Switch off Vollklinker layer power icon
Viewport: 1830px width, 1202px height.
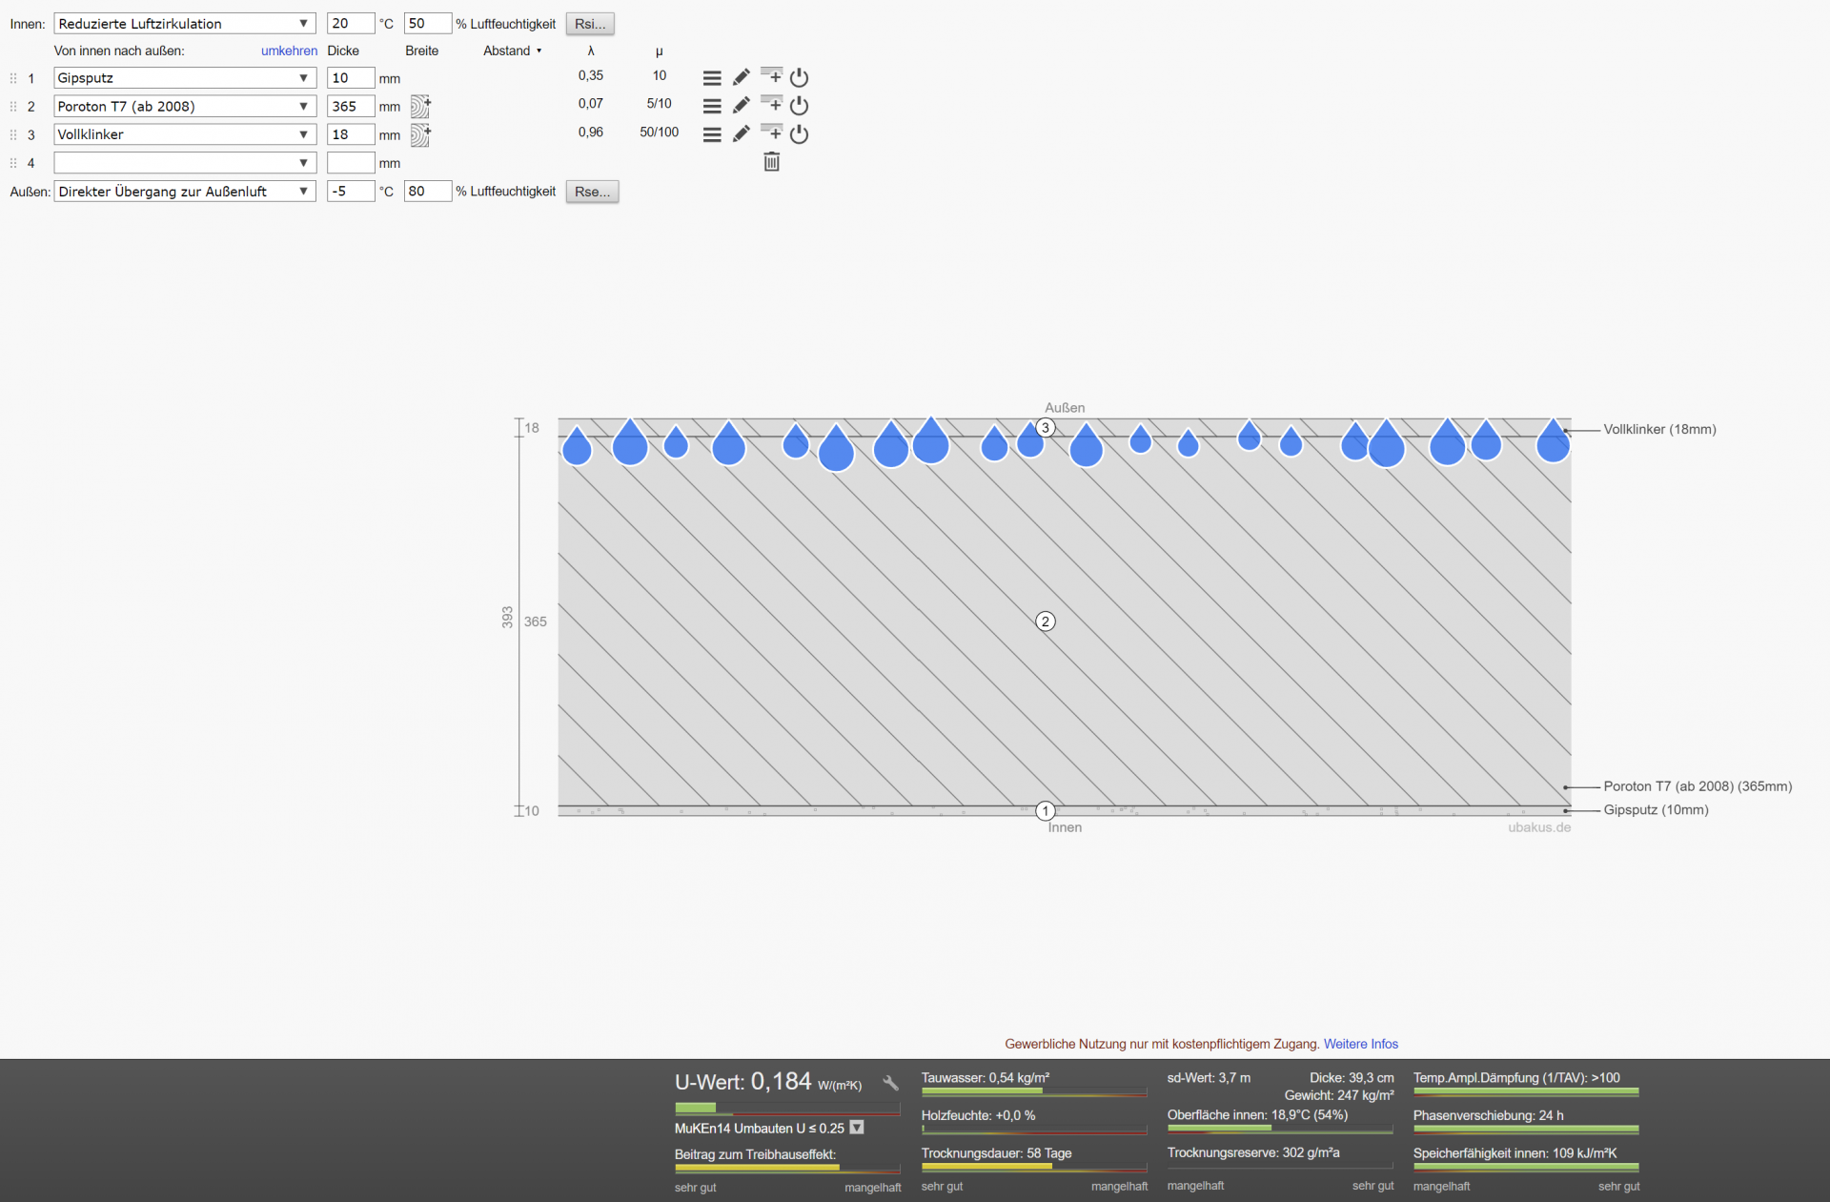800,134
